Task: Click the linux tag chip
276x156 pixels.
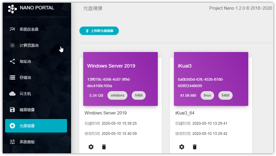Action: pos(207,95)
